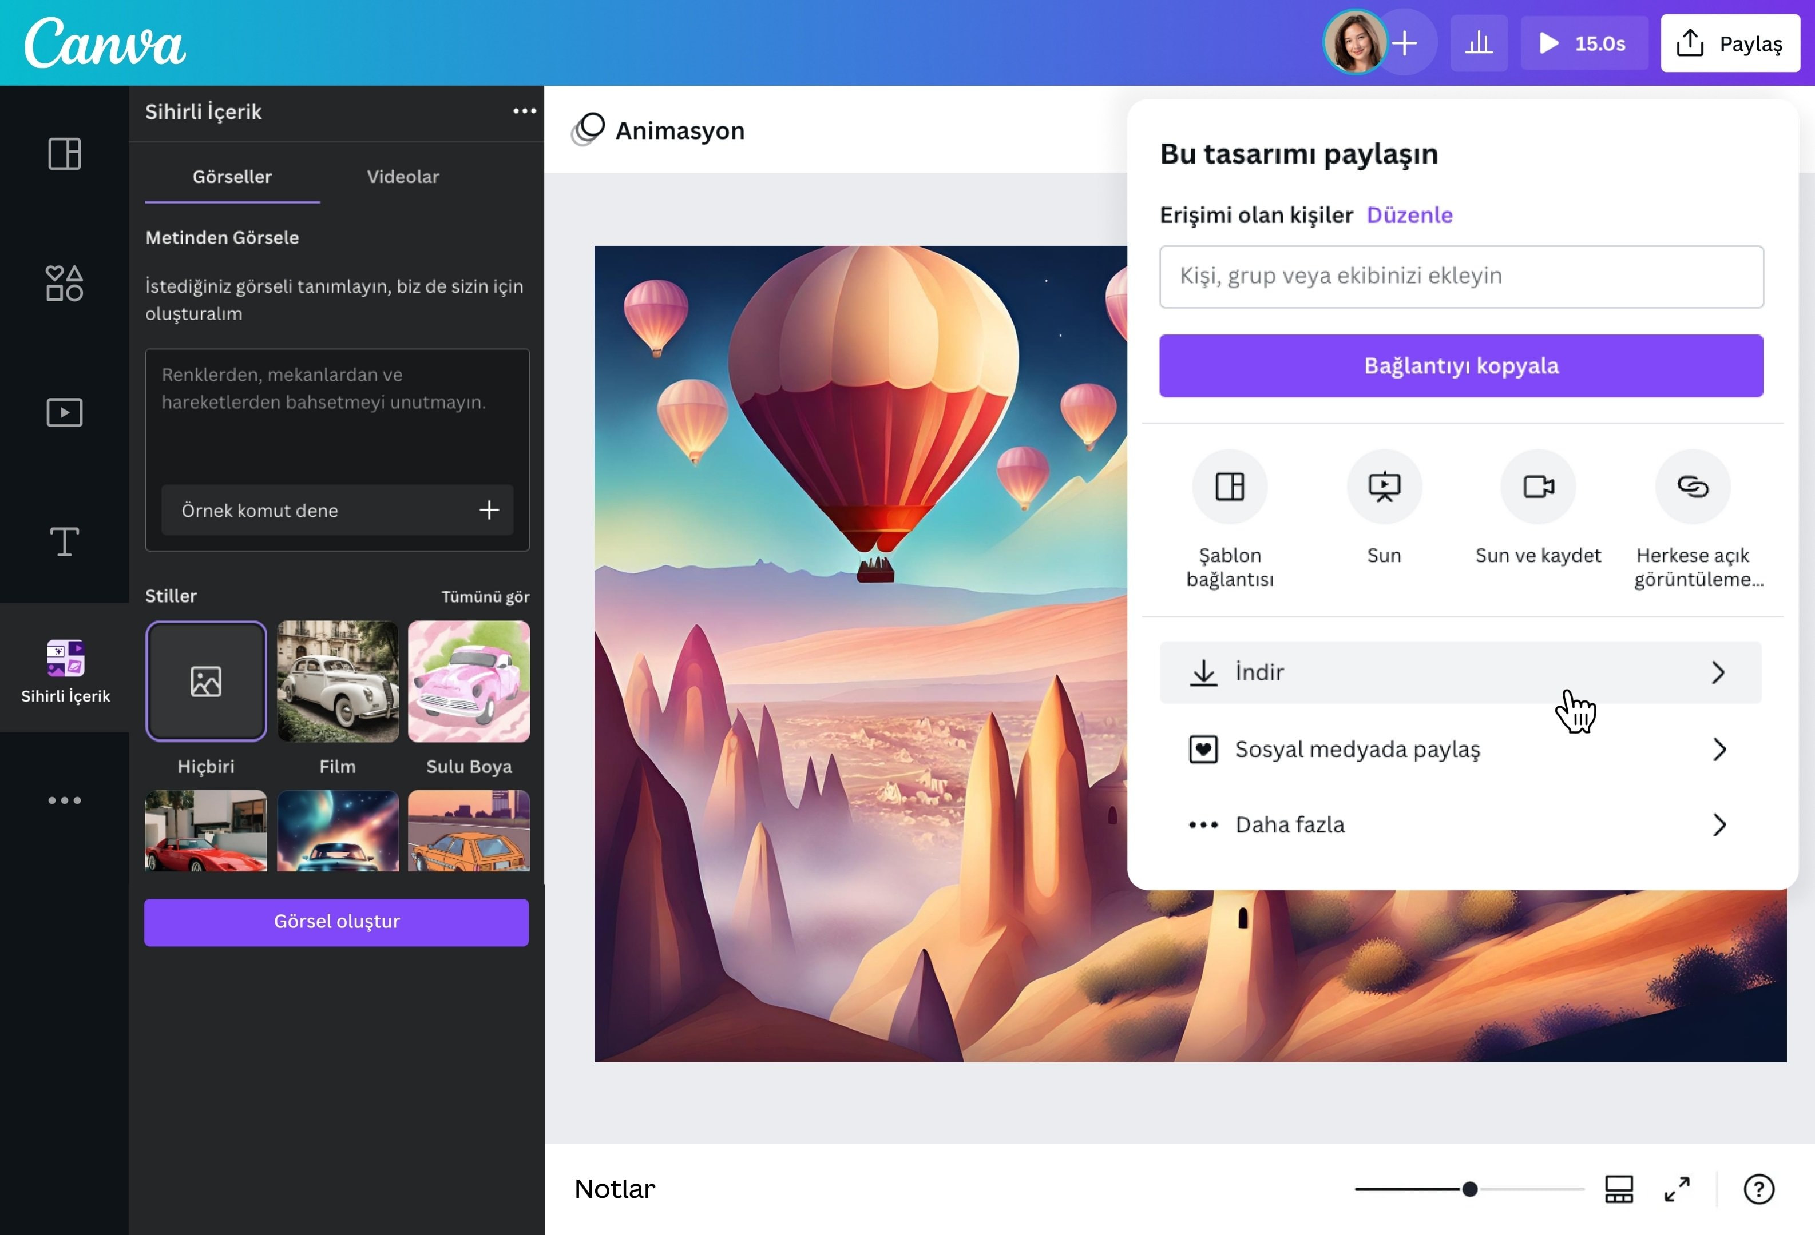Screen dimensions: 1815x1235
Task: Open the Sihirli İçerik panel in sidebar
Action: pos(65,667)
